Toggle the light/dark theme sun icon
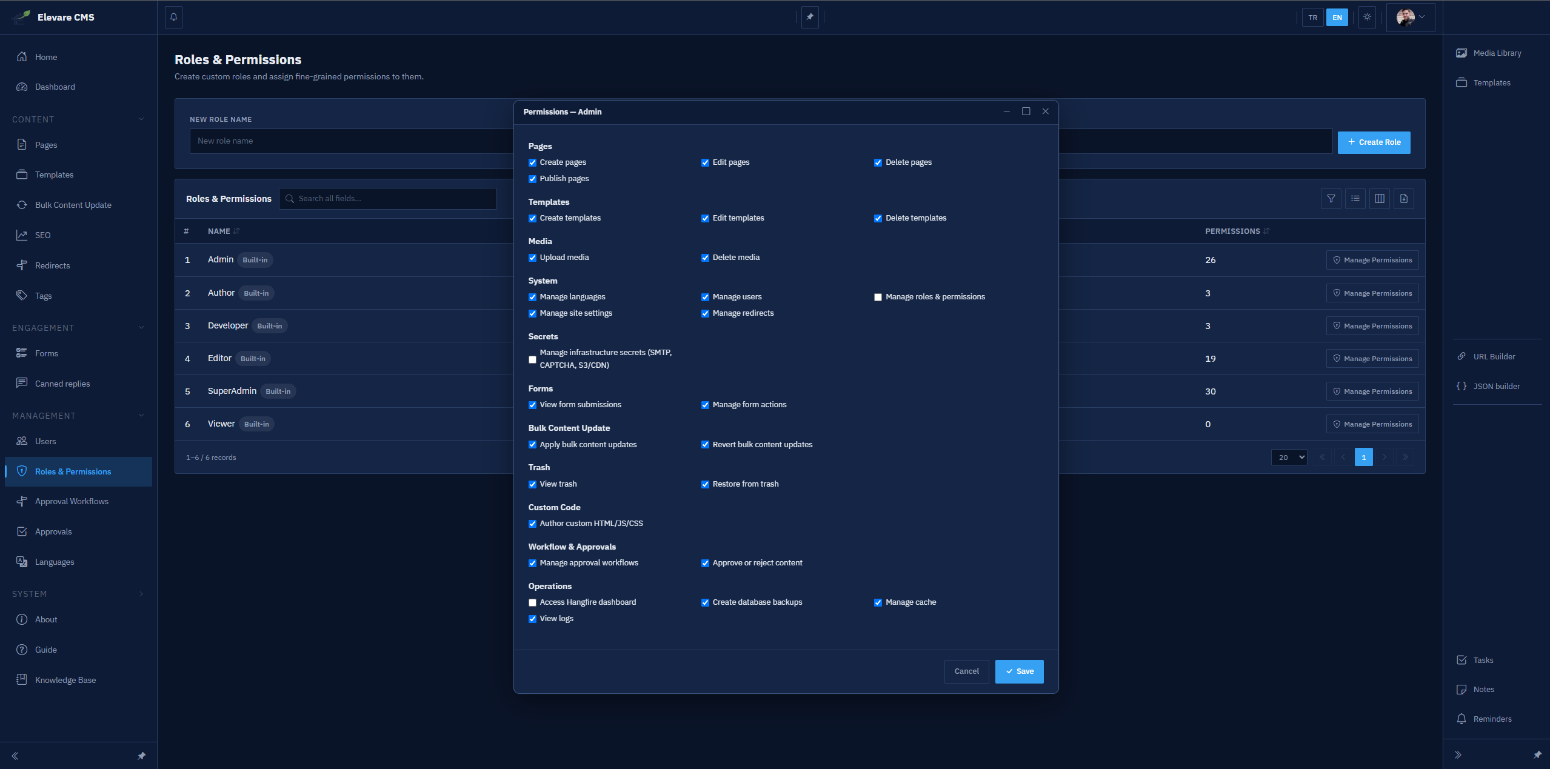Image resolution: width=1550 pixels, height=769 pixels. pos(1367,17)
